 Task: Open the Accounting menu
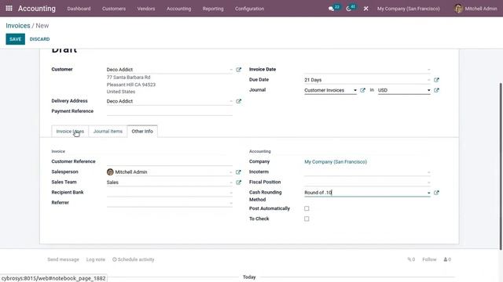pos(178,9)
